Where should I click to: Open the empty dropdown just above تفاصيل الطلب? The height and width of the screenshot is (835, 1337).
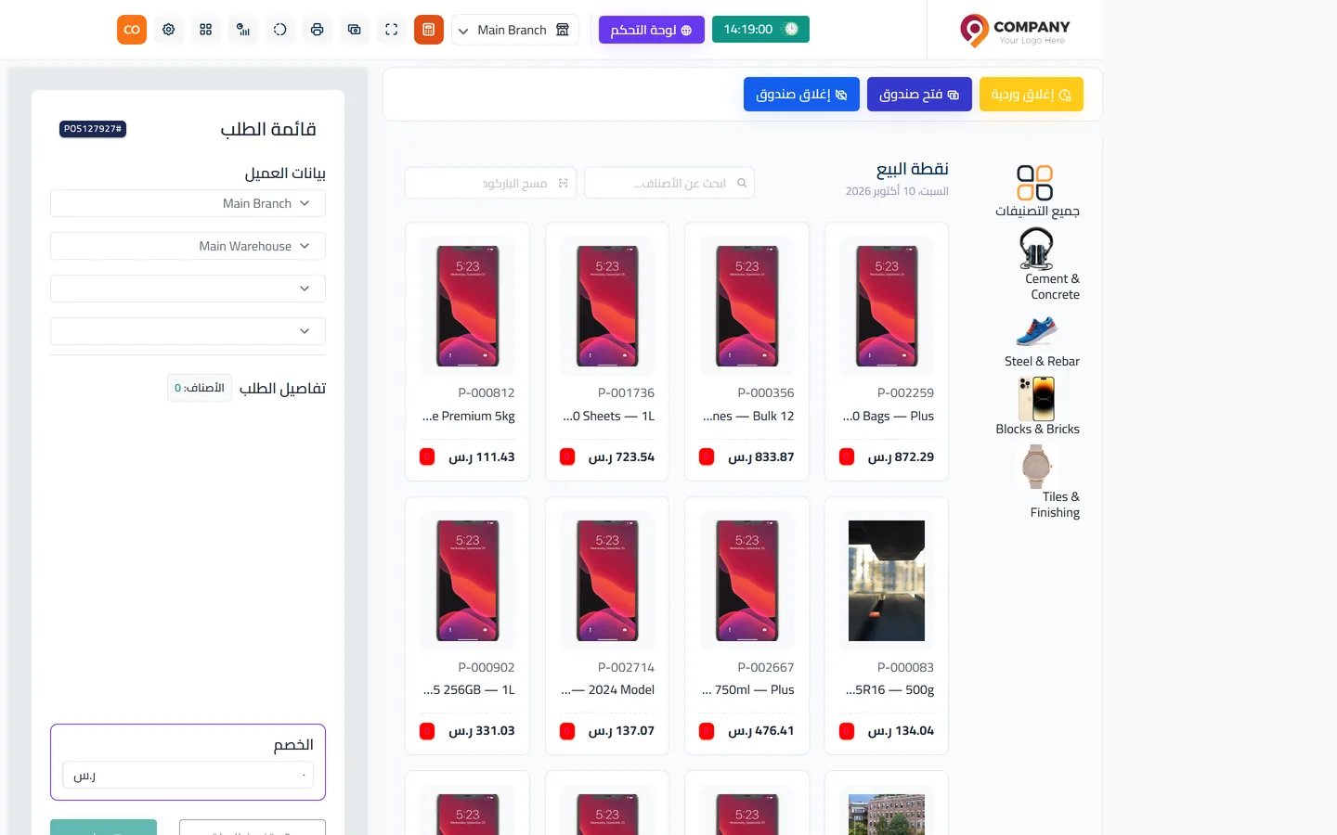click(x=188, y=331)
